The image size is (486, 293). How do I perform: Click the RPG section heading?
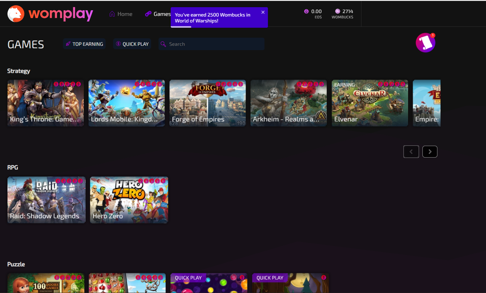[13, 168]
